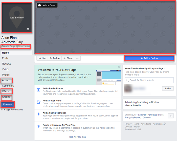Open the Offers section in sidebar
Viewport: 177px width, 141px height.
pos(5,91)
